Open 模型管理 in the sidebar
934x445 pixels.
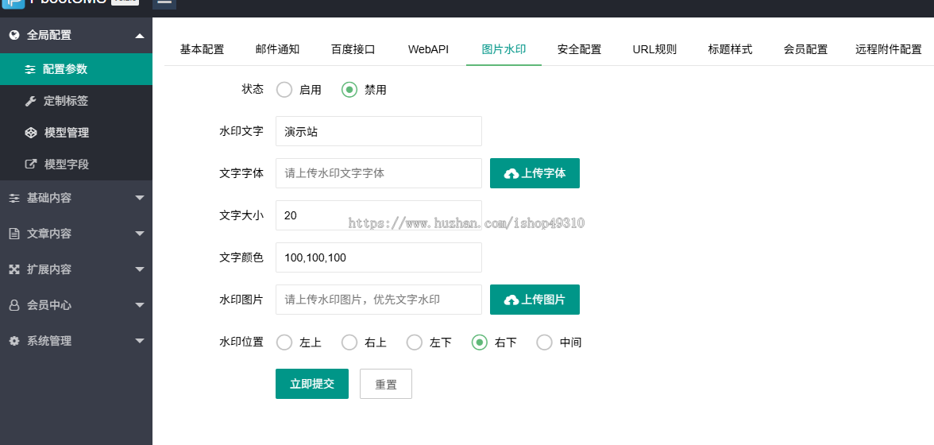pos(76,132)
